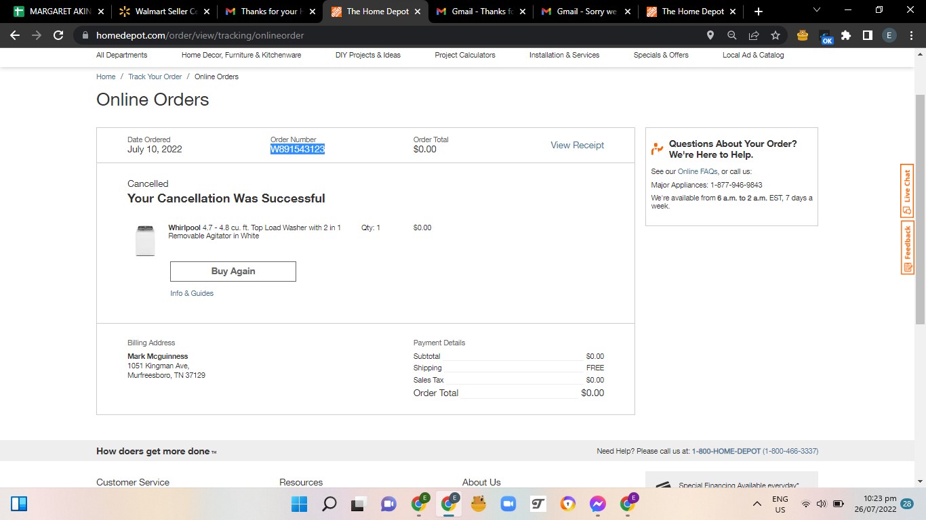Screen dimensions: 926x520
Task: Open Chrome with the purple E badge
Action: [x=628, y=503]
